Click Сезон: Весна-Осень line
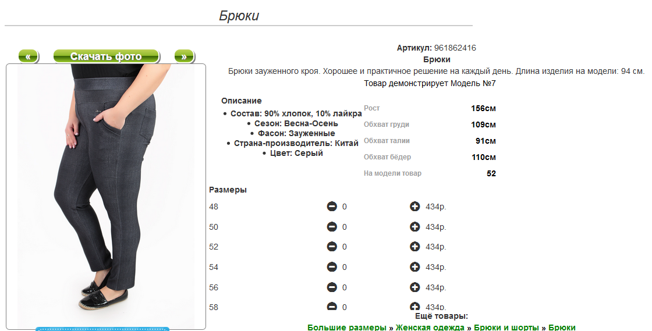Image resolution: width=652 pixels, height=331 pixels. coord(296,123)
